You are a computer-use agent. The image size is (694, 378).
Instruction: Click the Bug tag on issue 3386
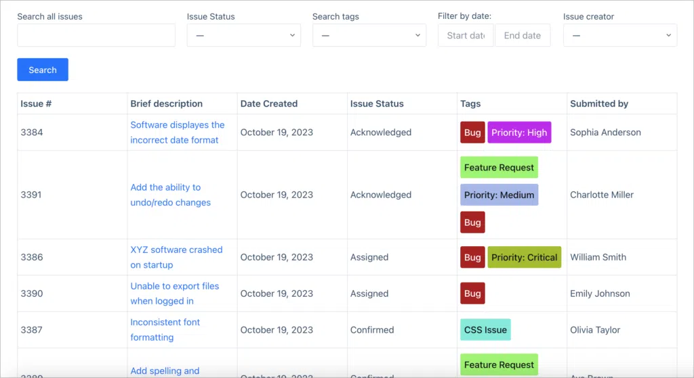[x=472, y=257]
